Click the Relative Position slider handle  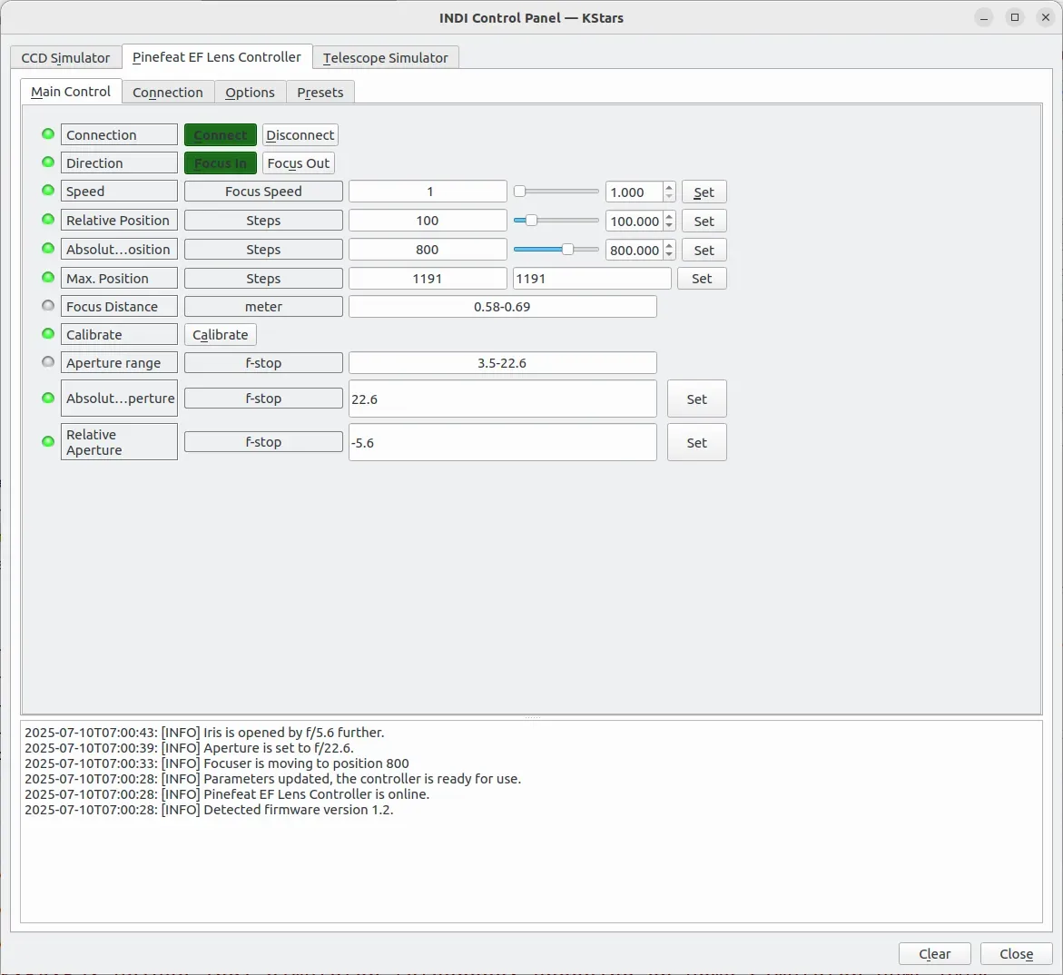(532, 221)
